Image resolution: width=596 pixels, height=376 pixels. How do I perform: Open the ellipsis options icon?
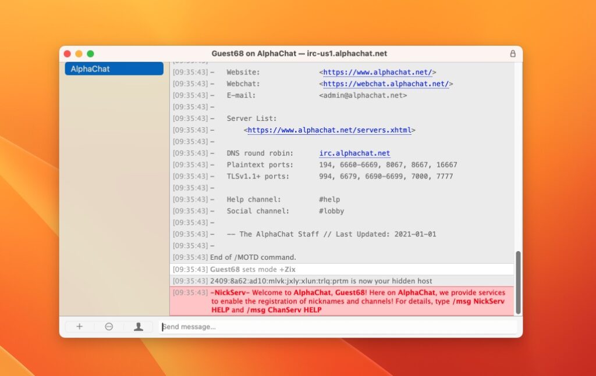pyautogui.click(x=109, y=327)
